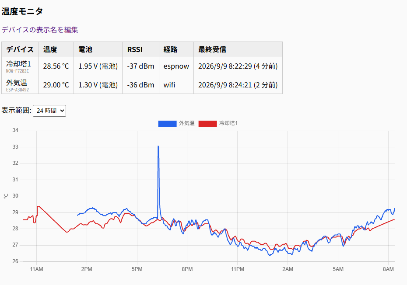The image size is (407, 285).
Task: Click the 8PM x-axis label
Action: pyautogui.click(x=187, y=269)
